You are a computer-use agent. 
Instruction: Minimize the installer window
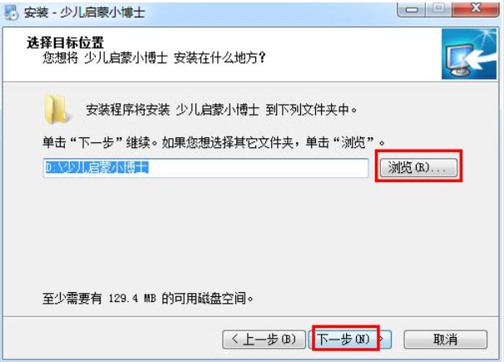coord(411,9)
